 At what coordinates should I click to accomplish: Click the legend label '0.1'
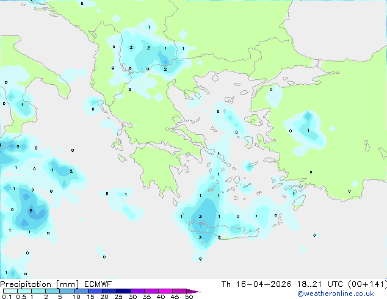click(7, 297)
